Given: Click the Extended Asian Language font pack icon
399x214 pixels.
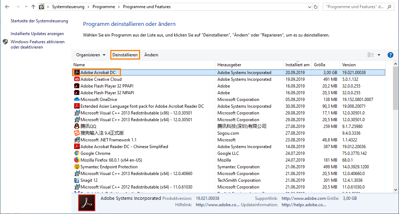Looking at the screenshot, I should (x=77, y=106).
